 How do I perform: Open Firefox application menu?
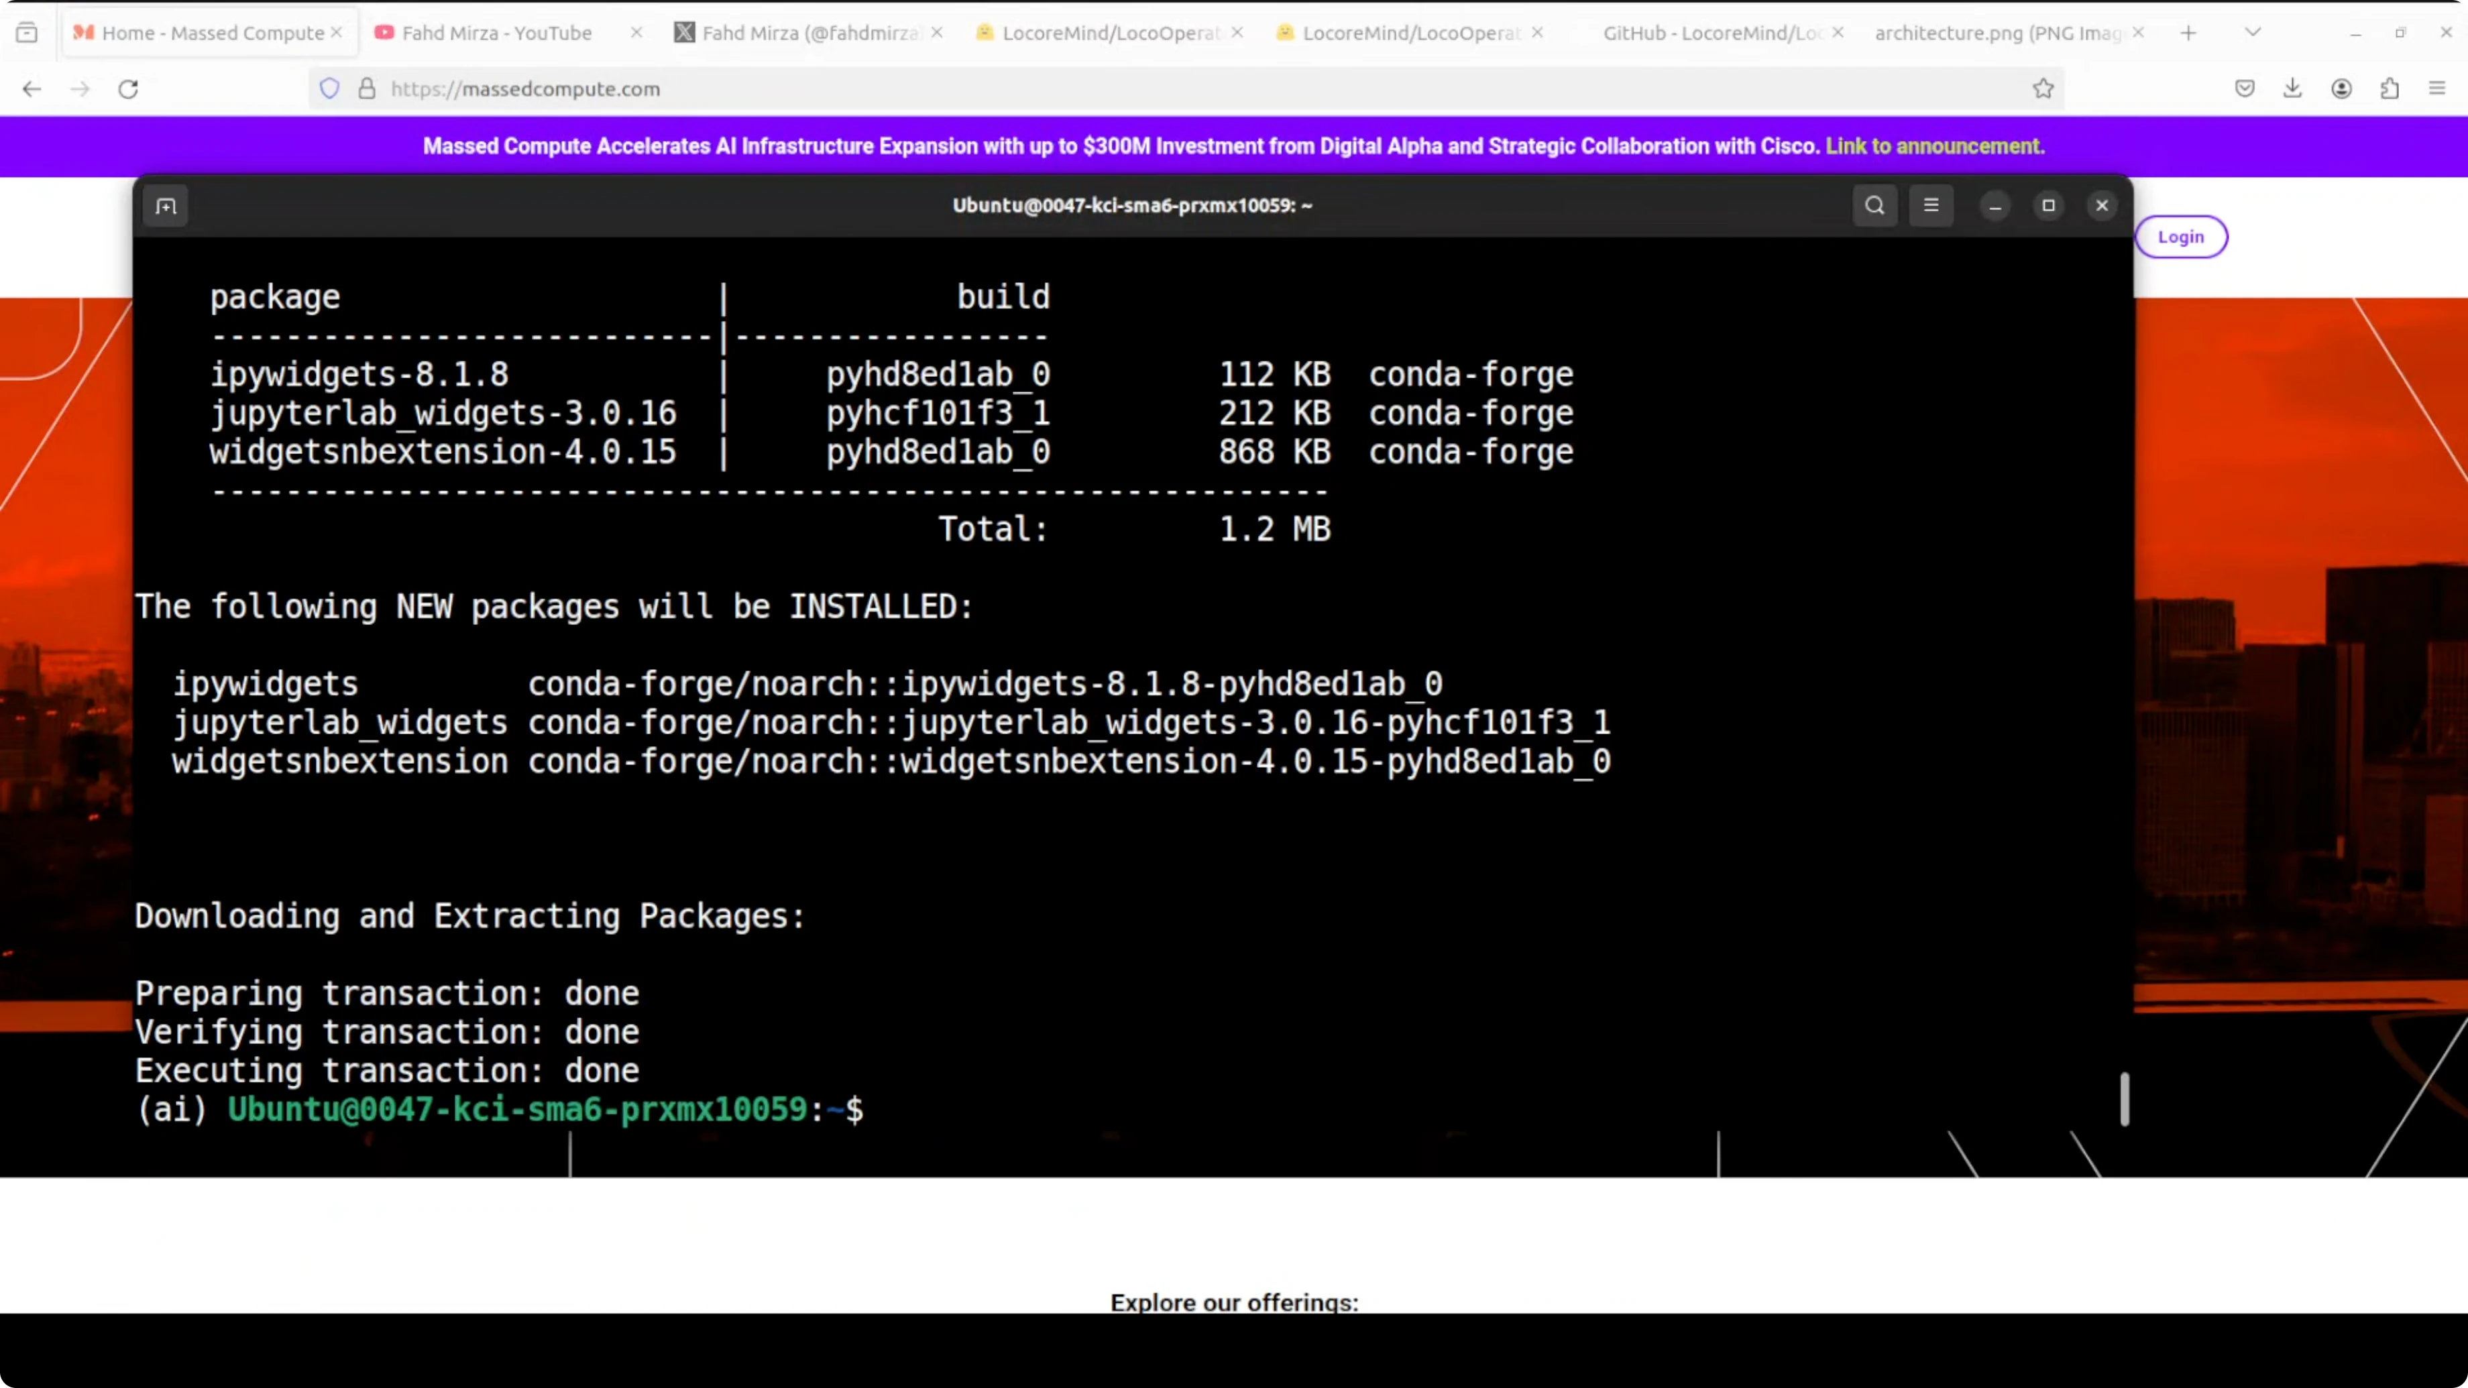(2437, 89)
